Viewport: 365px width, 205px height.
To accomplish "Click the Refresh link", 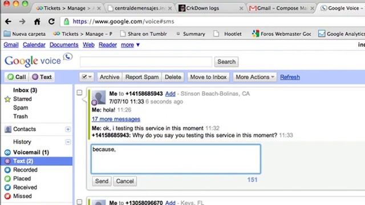I will pyautogui.click(x=290, y=77).
